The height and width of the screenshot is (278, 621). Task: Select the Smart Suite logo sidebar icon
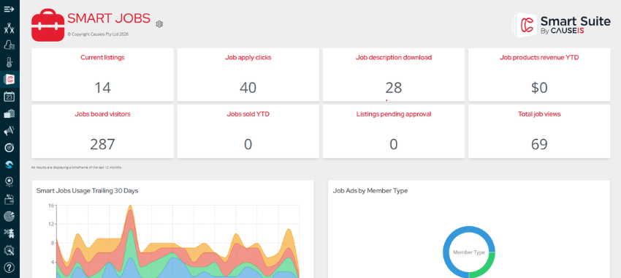pos(9,80)
